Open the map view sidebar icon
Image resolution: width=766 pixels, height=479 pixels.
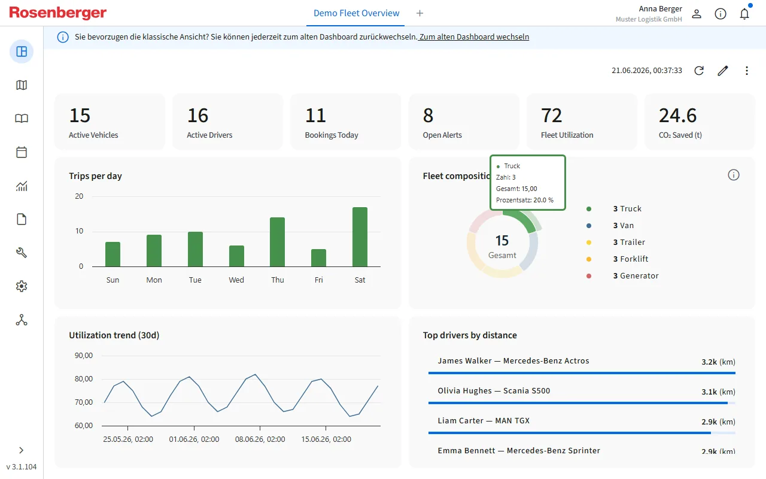22,85
